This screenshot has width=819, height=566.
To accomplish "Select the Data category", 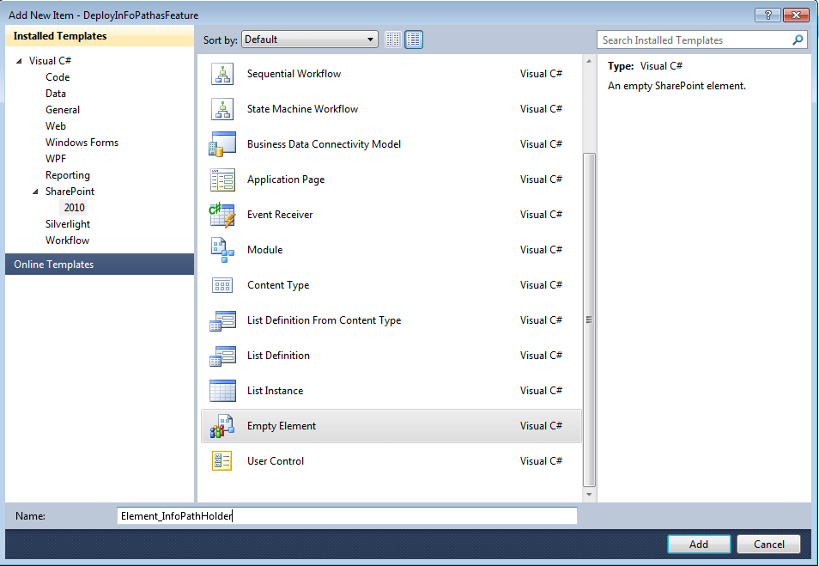I will click(55, 94).
